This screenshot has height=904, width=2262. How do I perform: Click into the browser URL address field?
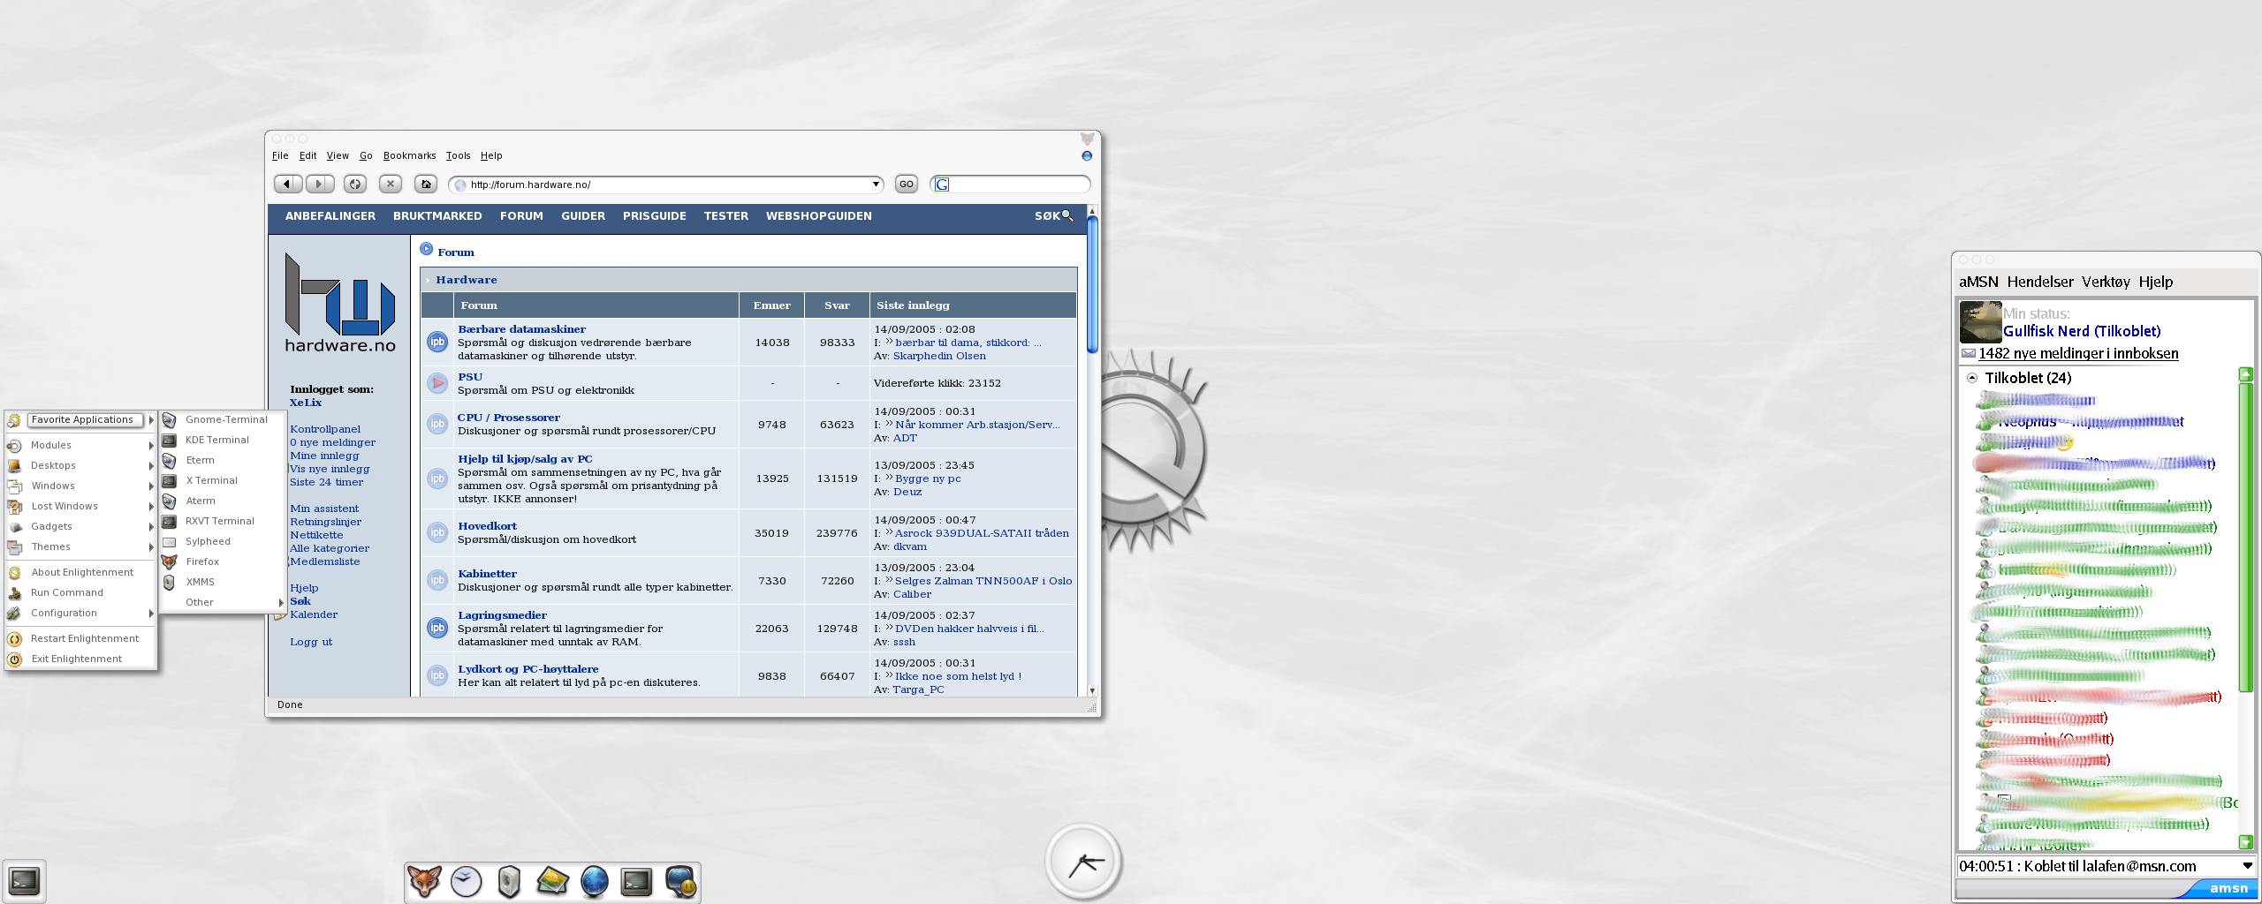[x=668, y=185]
